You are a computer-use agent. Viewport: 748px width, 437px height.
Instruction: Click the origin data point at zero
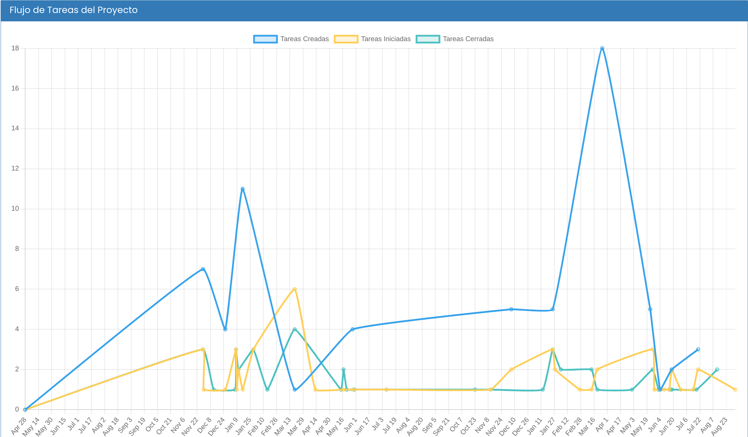[25, 410]
